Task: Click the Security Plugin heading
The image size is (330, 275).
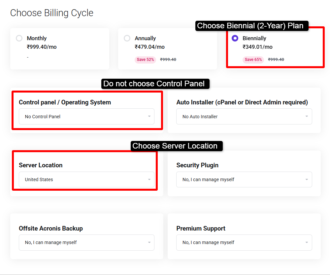Action: click(197, 165)
